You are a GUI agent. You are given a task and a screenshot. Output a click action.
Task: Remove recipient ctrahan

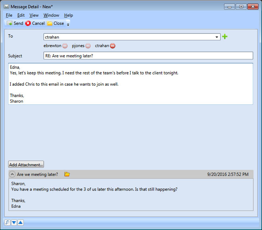pyautogui.click(x=113, y=46)
